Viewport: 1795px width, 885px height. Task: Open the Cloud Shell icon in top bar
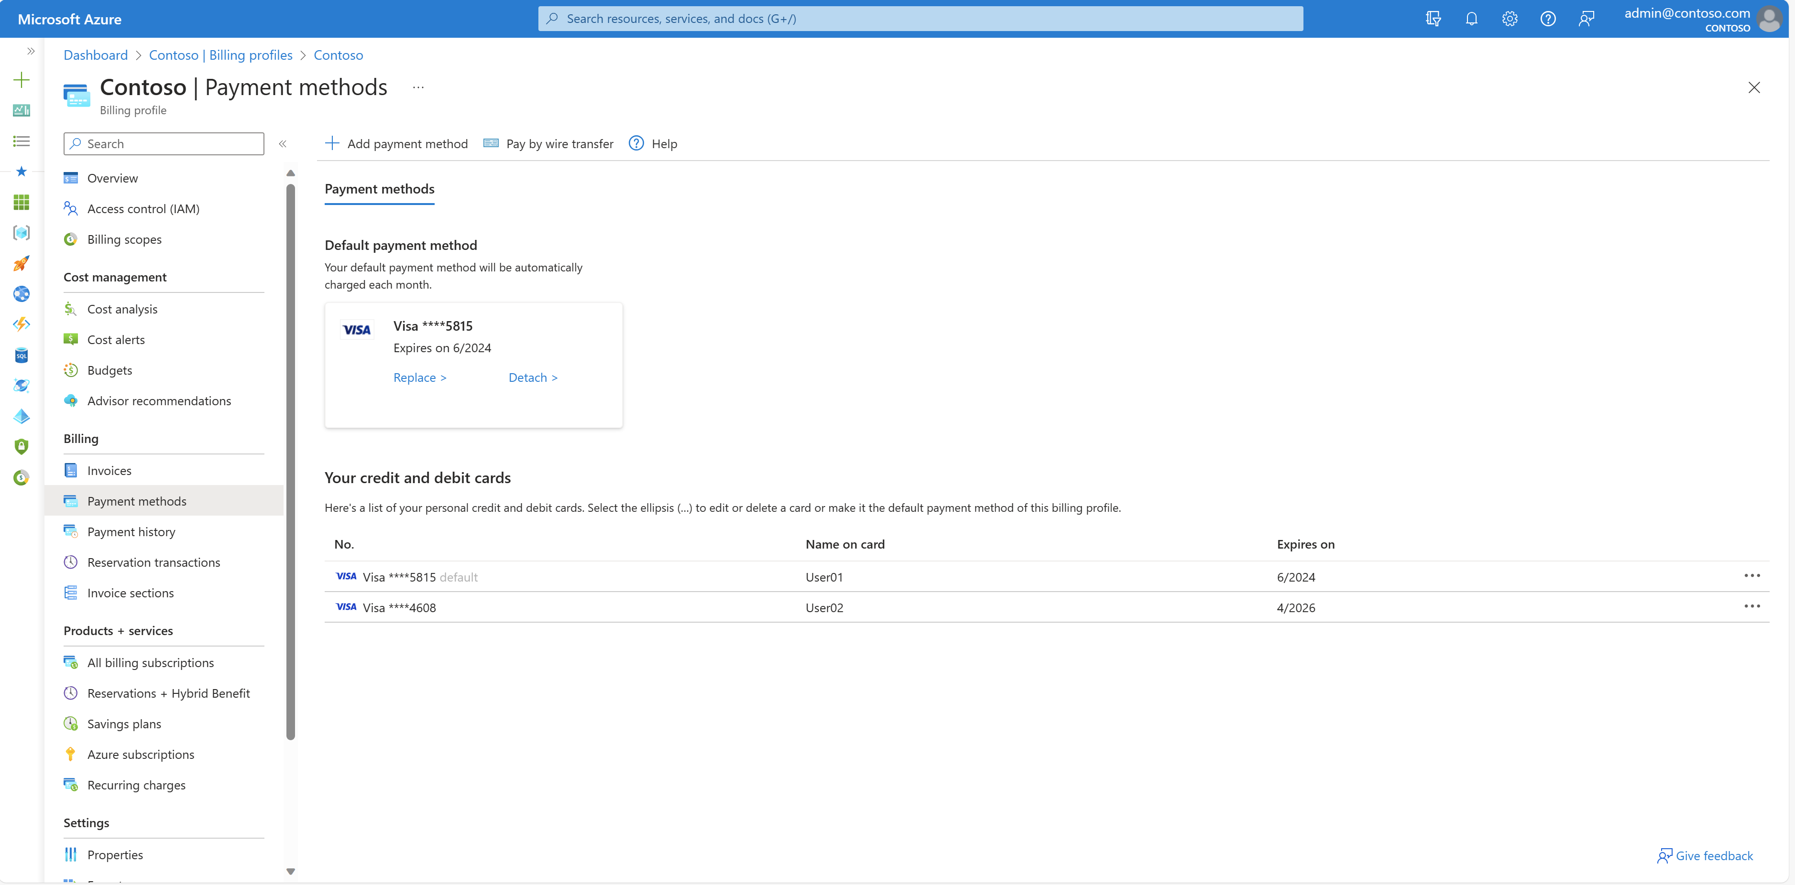tap(1433, 19)
